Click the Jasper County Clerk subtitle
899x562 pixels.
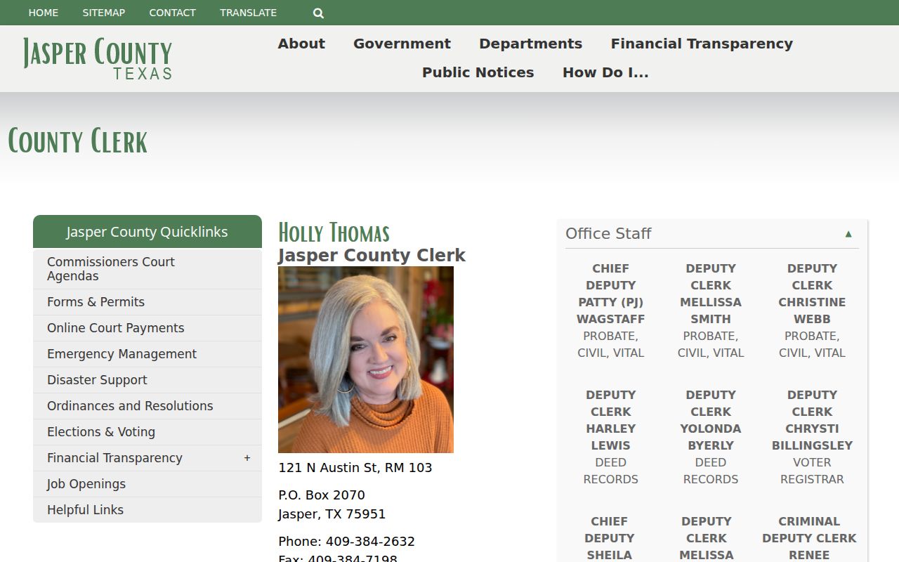coord(372,256)
